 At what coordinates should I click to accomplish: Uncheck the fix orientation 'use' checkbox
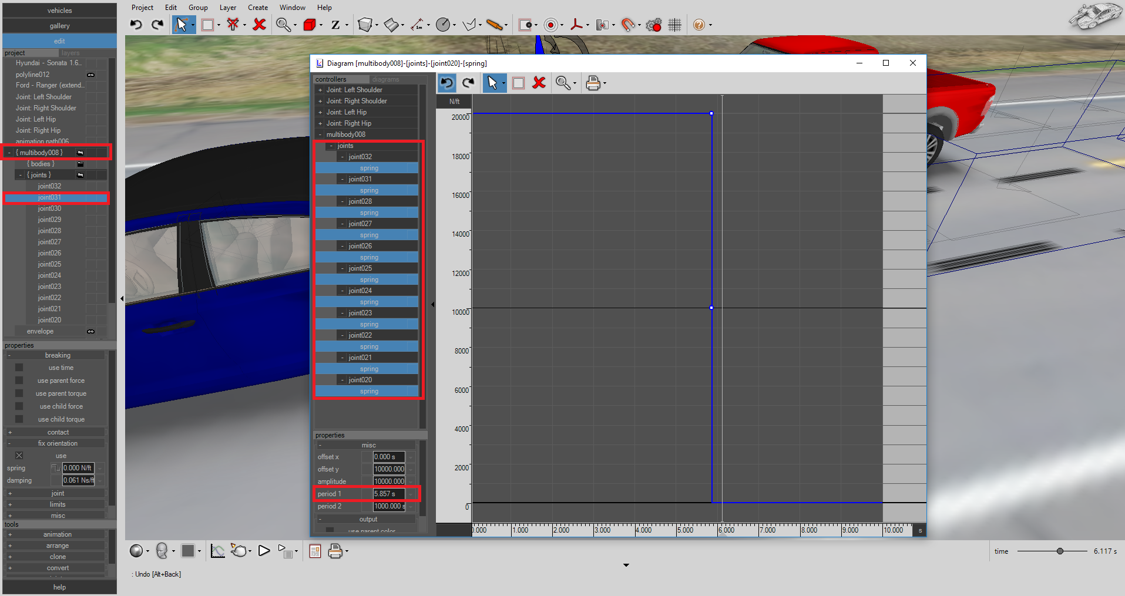point(19,456)
